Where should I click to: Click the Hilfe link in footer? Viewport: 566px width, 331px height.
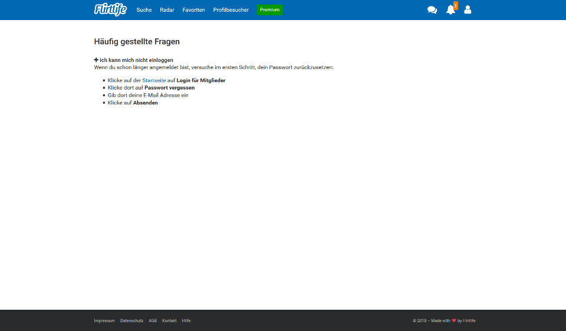click(x=186, y=321)
